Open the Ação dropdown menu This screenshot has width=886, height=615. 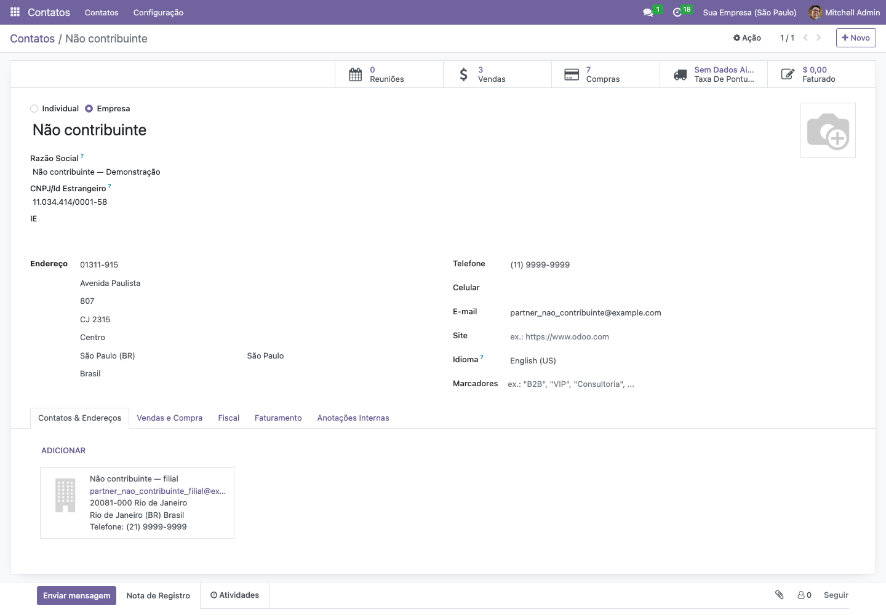pyautogui.click(x=747, y=38)
